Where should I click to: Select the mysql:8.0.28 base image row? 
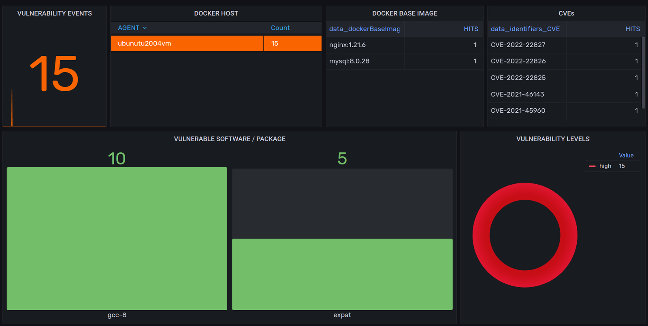pos(349,61)
